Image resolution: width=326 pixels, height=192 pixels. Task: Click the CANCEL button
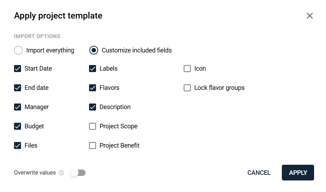click(x=259, y=173)
